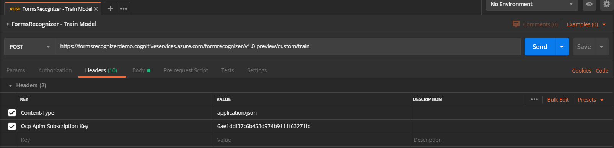614x148 pixels.
Task: Open a new request tab with plus icon
Action: click(110, 8)
